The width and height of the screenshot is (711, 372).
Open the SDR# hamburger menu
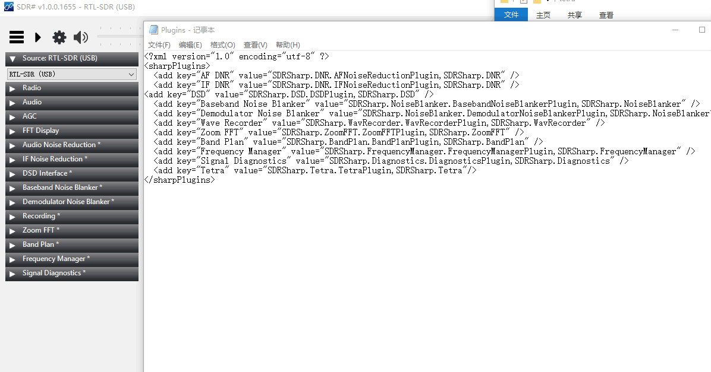[x=17, y=37]
